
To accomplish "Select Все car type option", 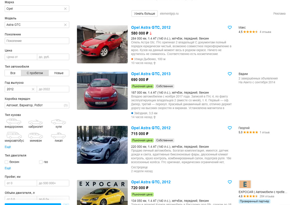I will [13, 73].
